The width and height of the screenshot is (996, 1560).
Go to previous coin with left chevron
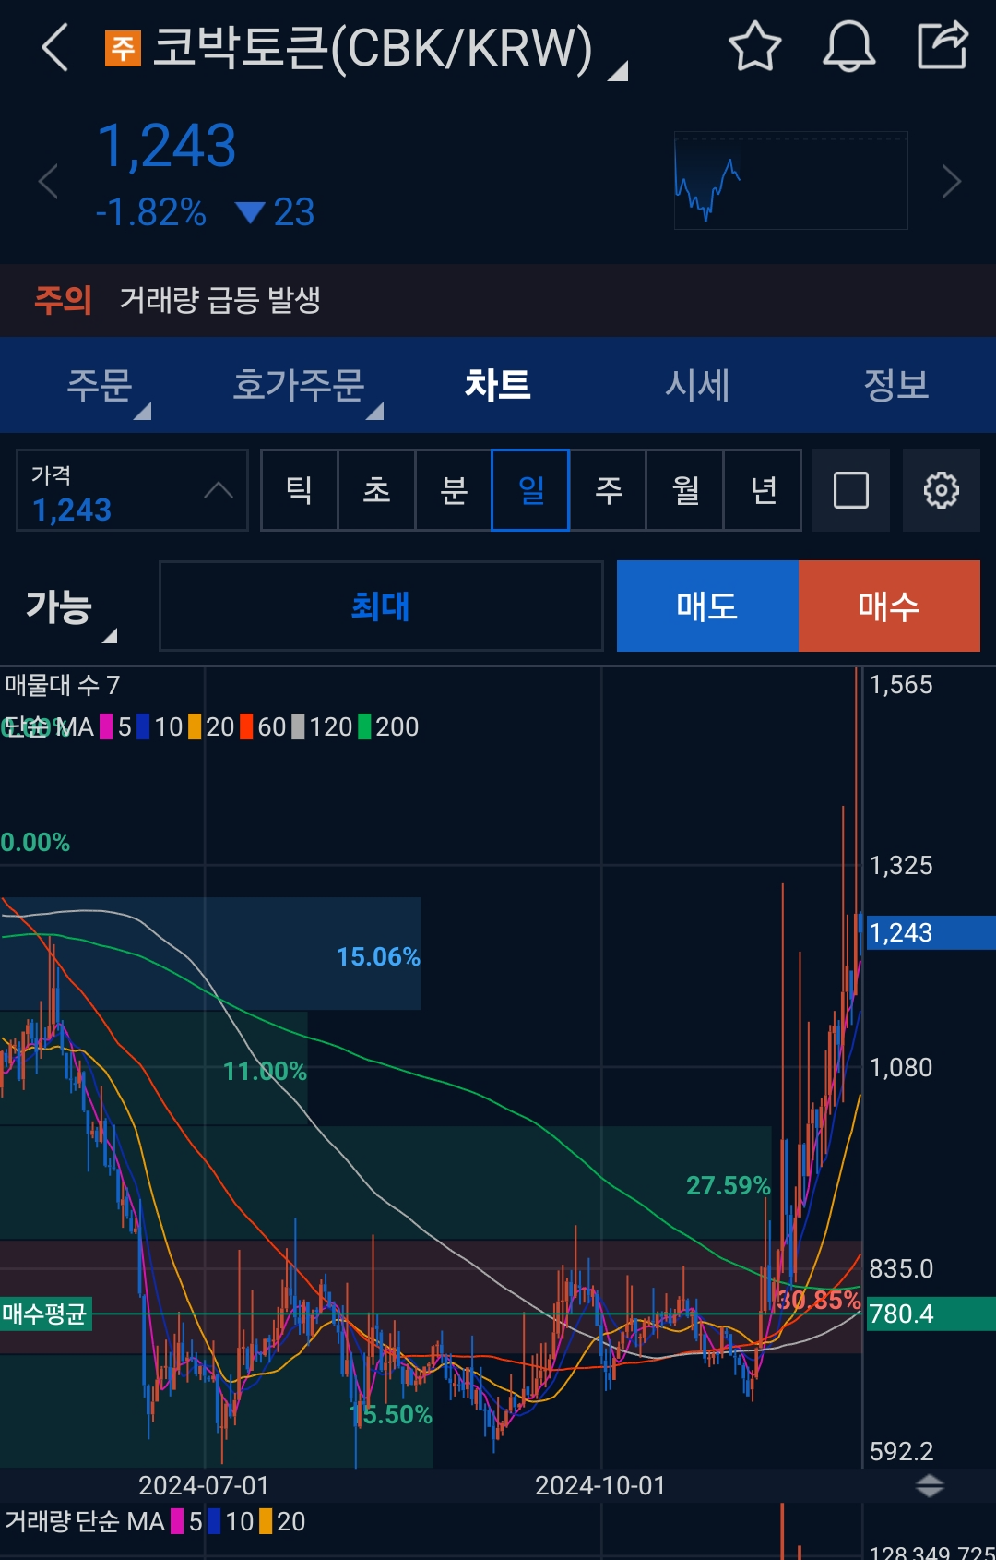pyautogui.click(x=49, y=181)
